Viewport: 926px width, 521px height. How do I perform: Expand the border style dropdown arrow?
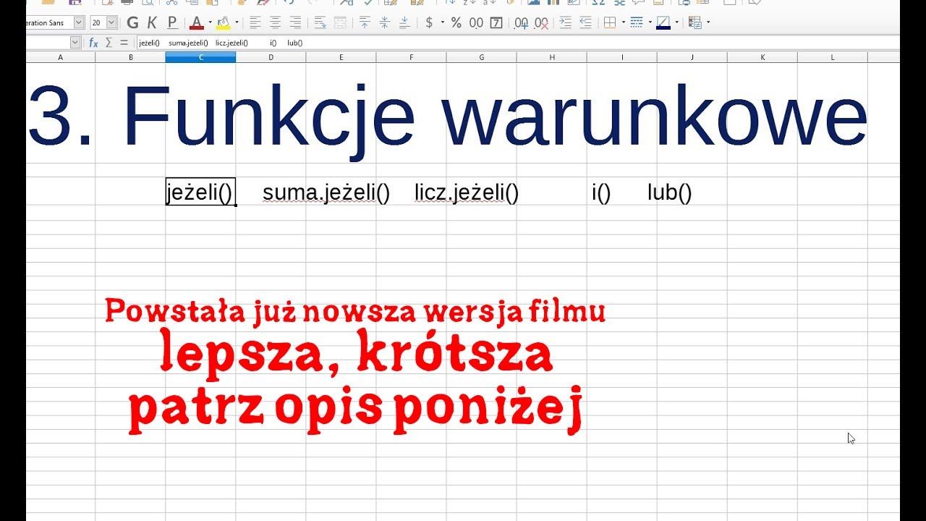[x=650, y=22]
